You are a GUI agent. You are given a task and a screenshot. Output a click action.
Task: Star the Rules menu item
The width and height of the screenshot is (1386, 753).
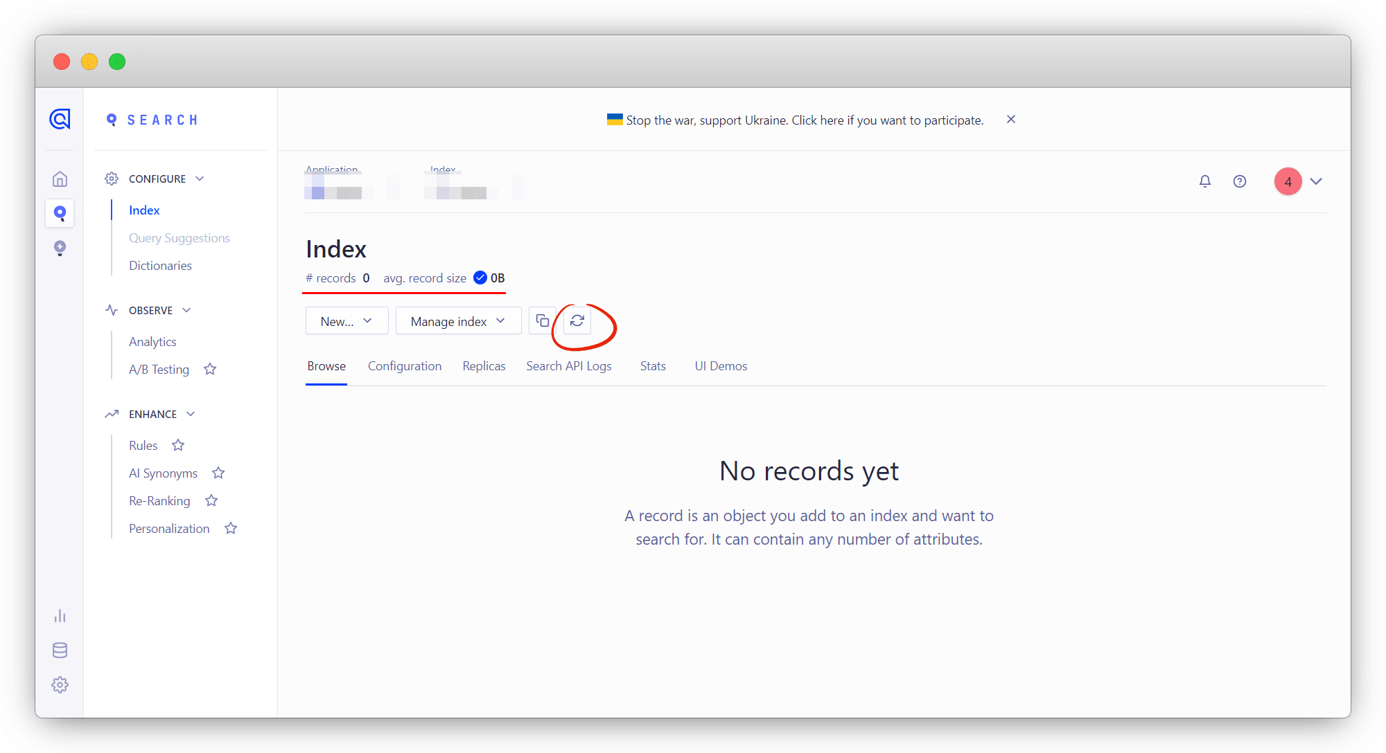[x=178, y=446]
